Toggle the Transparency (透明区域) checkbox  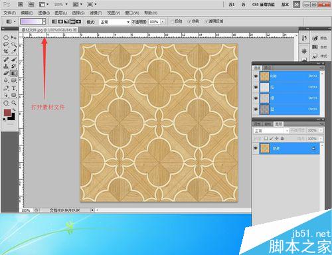206,21
